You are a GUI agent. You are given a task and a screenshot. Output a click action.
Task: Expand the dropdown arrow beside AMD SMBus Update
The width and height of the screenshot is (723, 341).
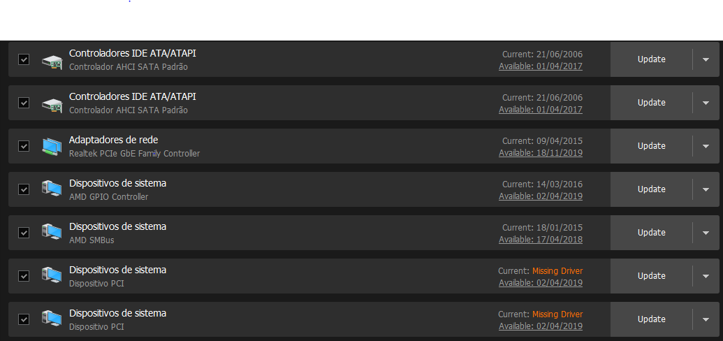[x=706, y=233]
